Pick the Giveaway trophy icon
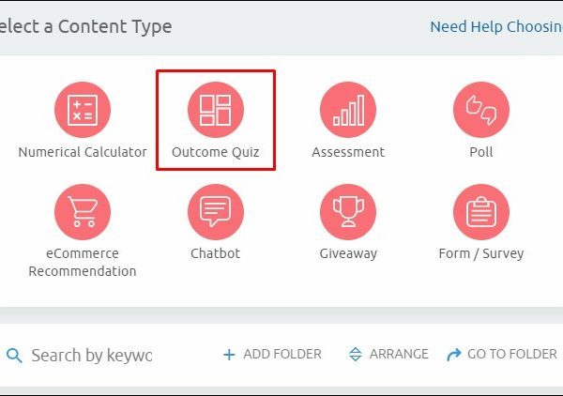This screenshot has width=563, height=396. [x=348, y=211]
